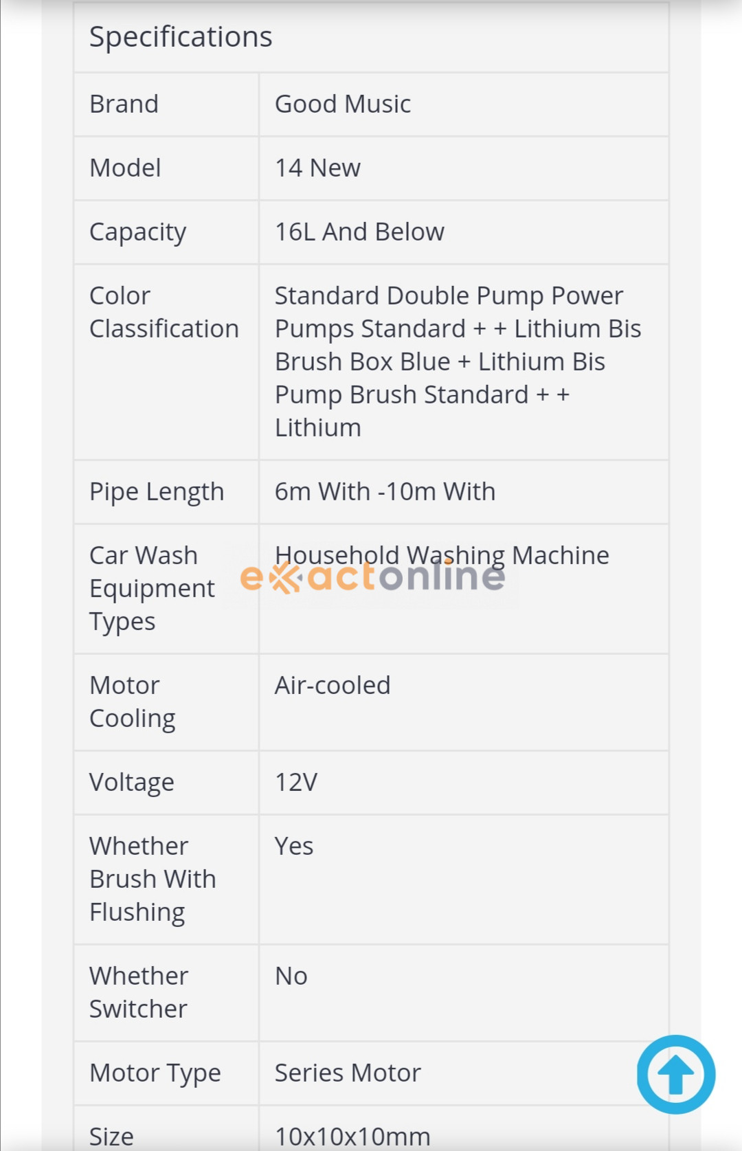742x1151 pixels.
Task: Click the Whether Switcher label
Action: (139, 992)
